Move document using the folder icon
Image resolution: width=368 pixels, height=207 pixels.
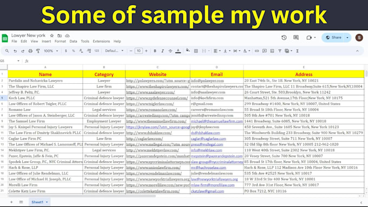tap(60, 36)
